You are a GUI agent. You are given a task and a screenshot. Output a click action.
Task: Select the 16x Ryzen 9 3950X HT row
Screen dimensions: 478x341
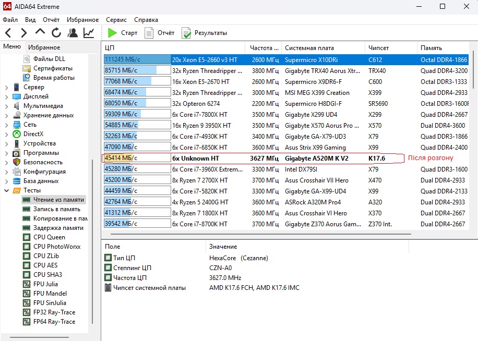tap(286, 126)
